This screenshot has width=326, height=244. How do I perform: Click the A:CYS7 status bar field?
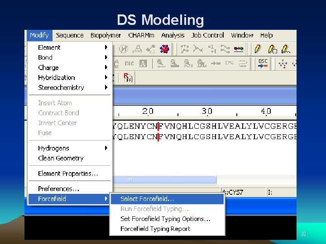pos(243,192)
